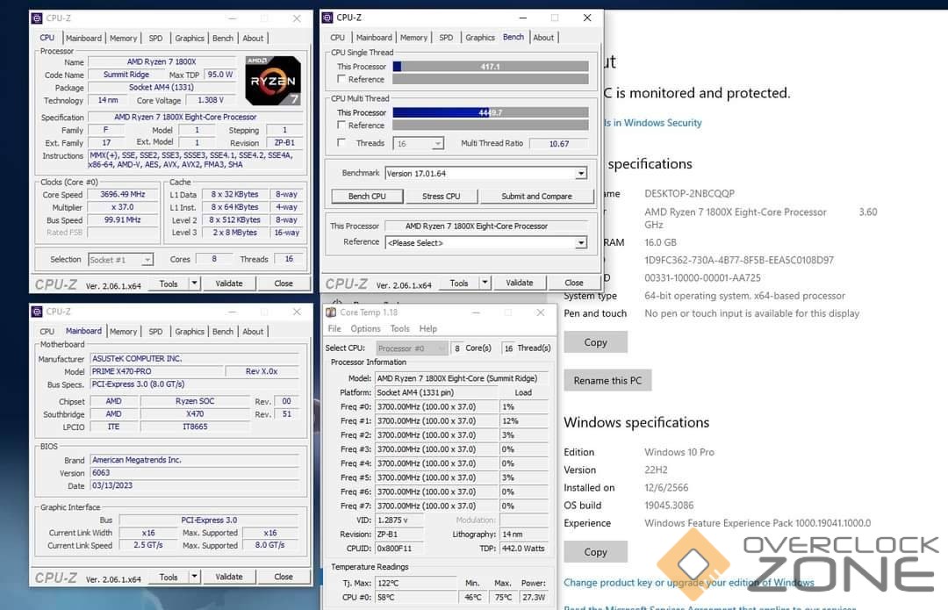Open the Memory tab in the CPU window

124,38
